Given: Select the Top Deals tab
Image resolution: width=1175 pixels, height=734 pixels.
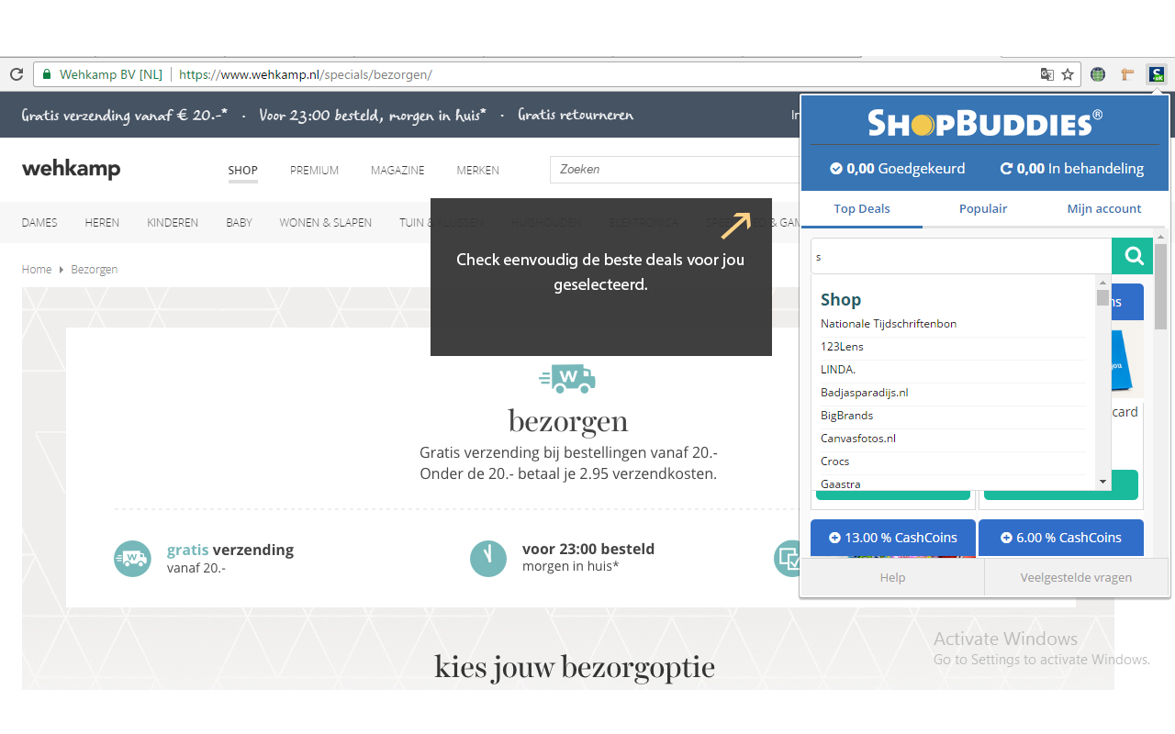Looking at the screenshot, I should tap(861, 208).
